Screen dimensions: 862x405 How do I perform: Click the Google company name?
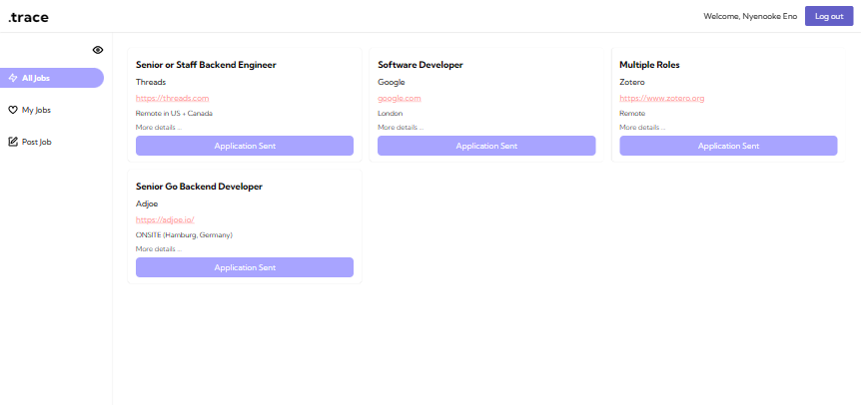tap(392, 83)
